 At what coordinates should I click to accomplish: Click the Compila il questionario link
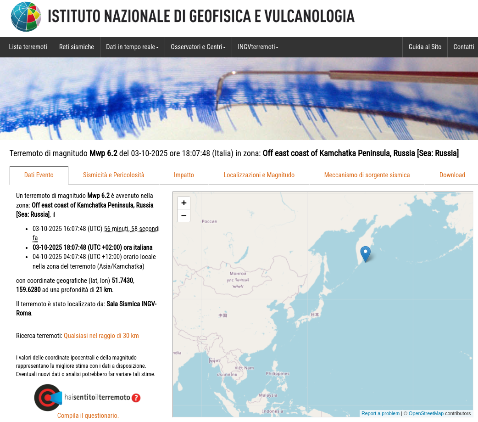click(x=88, y=416)
